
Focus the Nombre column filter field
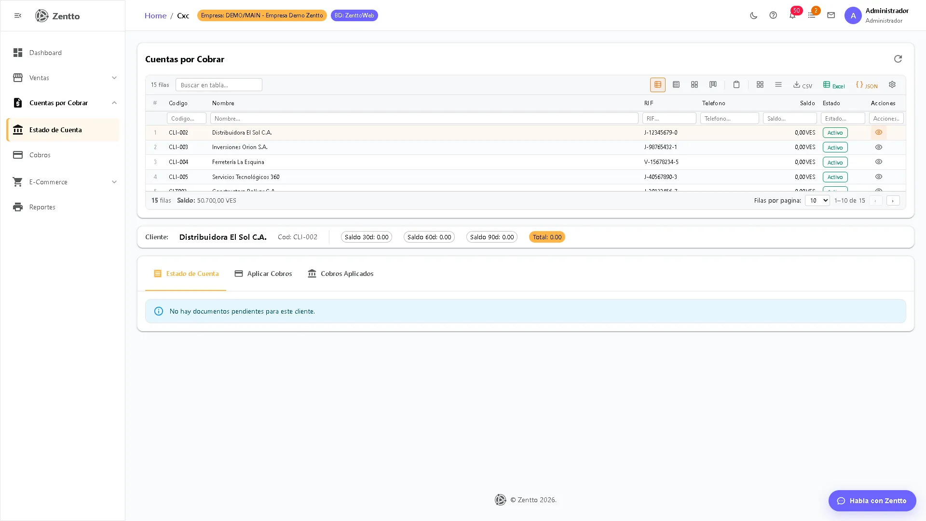click(x=424, y=118)
